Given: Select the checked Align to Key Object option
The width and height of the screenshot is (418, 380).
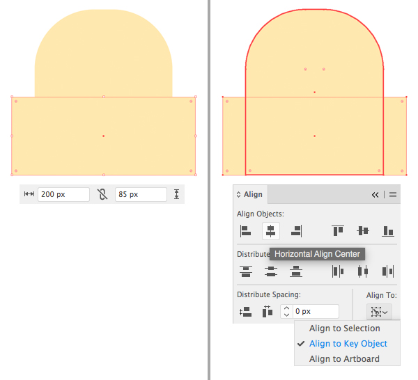Looking at the screenshot, I should [348, 343].
